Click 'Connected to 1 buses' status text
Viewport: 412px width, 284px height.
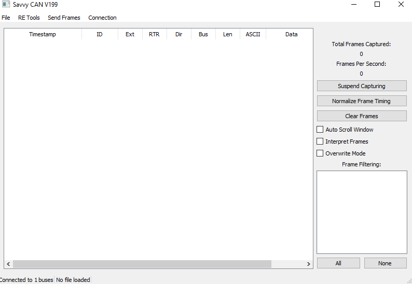click(x=26, y=280)
